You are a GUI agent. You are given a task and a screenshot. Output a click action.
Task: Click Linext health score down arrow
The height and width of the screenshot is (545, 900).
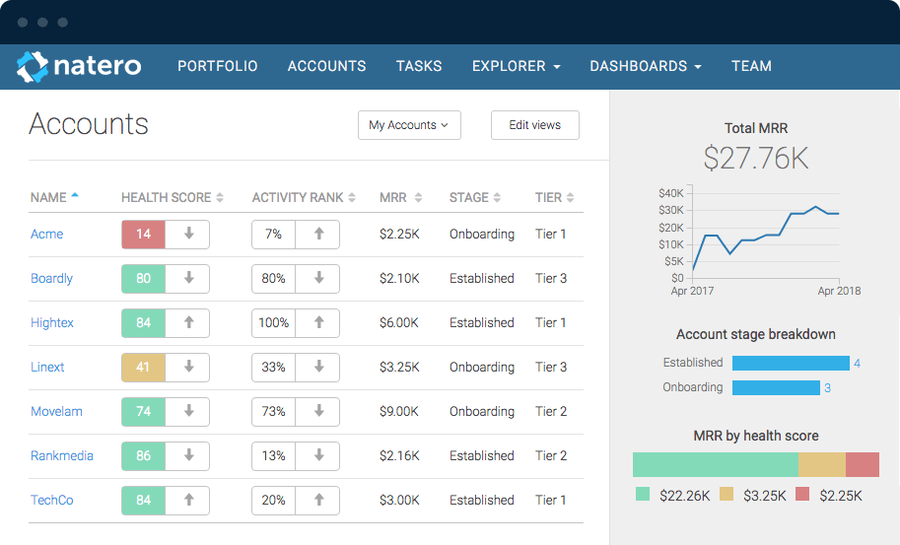click(x=188, y=368)
